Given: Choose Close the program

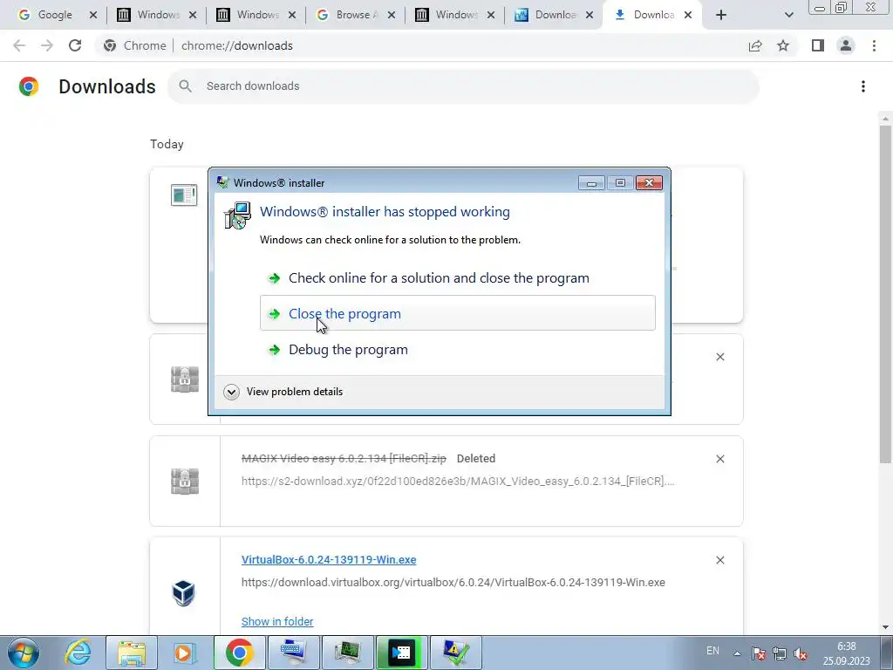Looking at the screenshot, I should 457,313.
